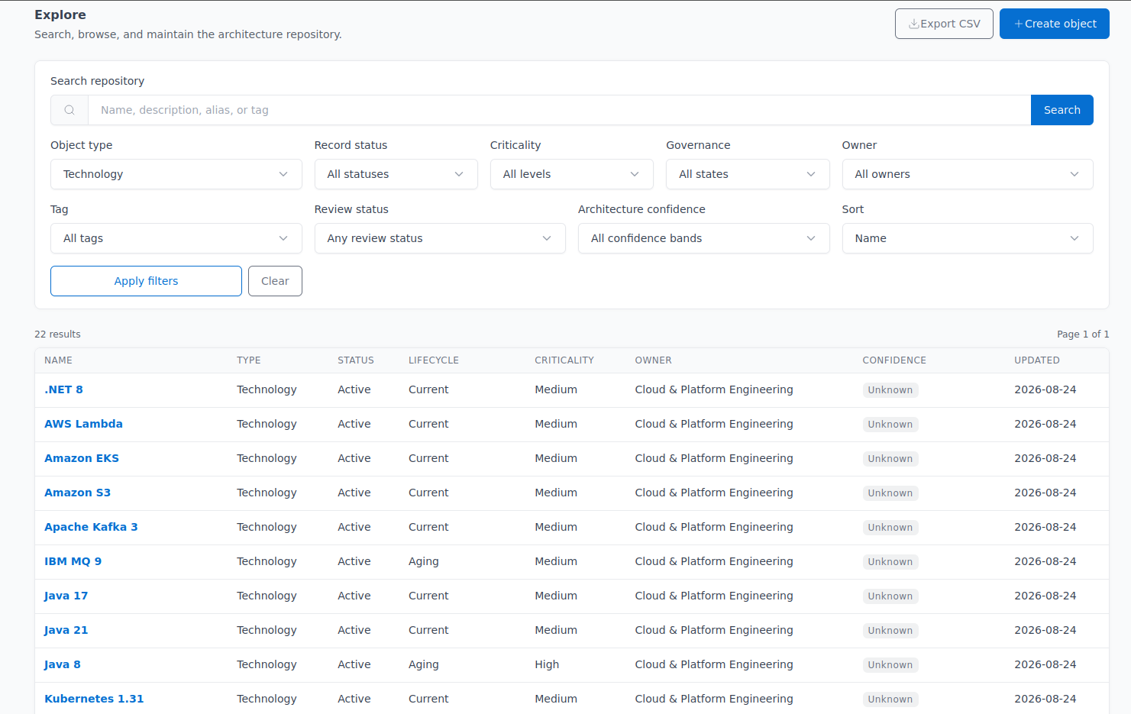The width and height of the screenshot is (1131, 714).
Task: Focus the search repository text field
Action: click(559, 110)
